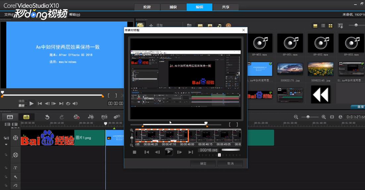Expand the video track options arrow
Image resolution: width=365 pixels, height=190 pixels.
[6, 145]
